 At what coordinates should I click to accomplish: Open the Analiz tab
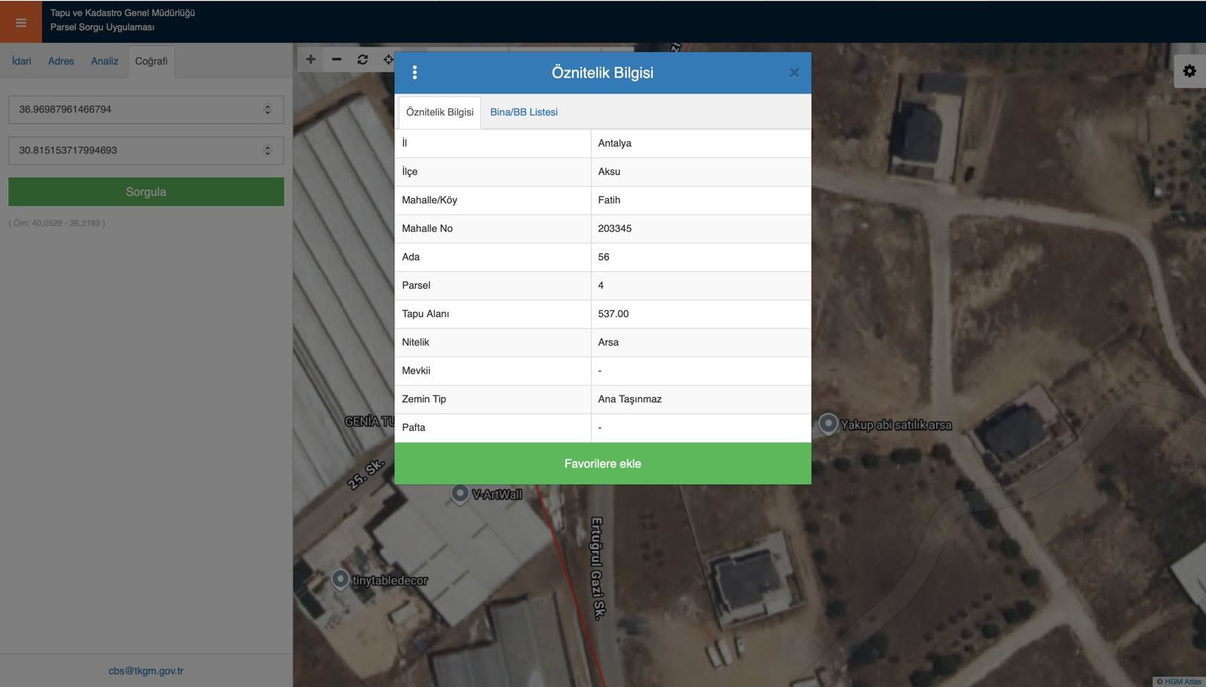point(105,61)
